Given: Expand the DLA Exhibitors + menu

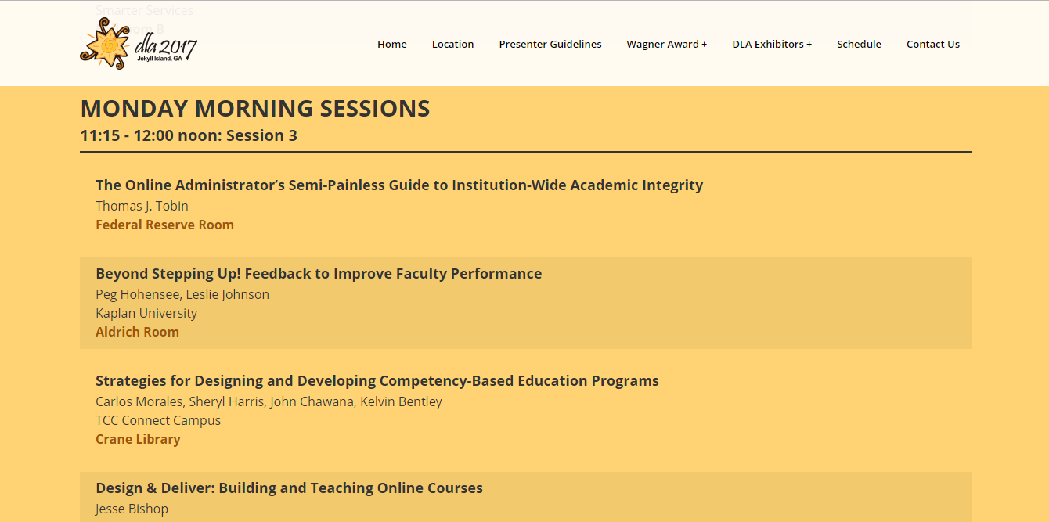Looking at the screenshot, I should pos(771,45).
